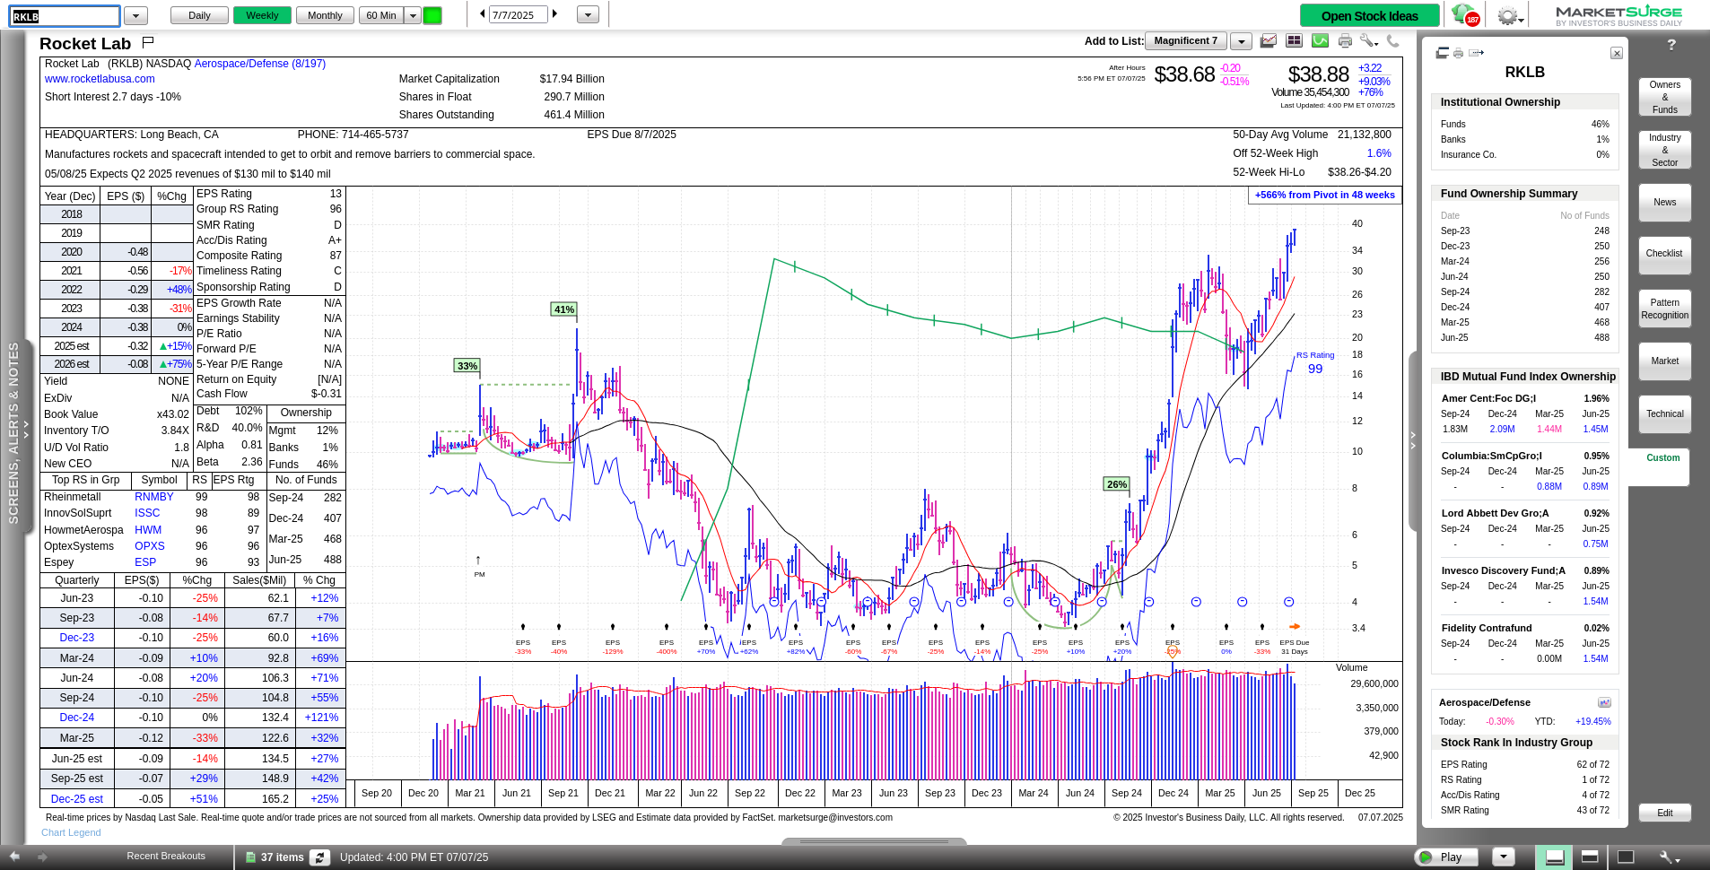The width and height of the screenshot is (1710, 870).
Task: Open the Owners & Funds tab
Action: (x=1664, y=97)
